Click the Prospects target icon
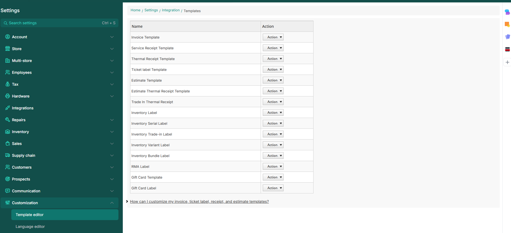 8,179
